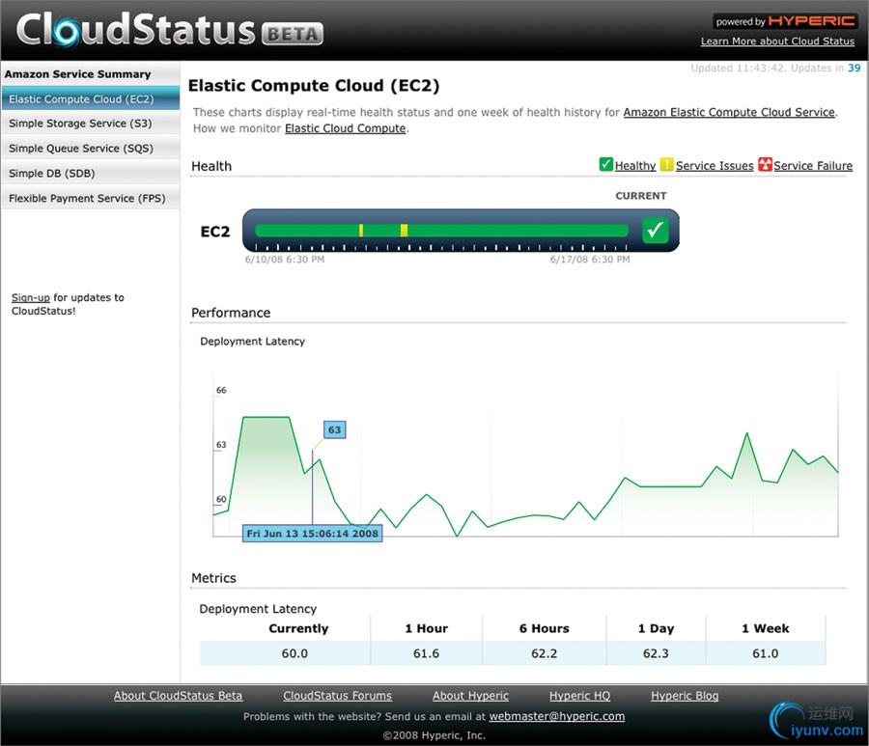869x746 pixels.
Task: Click the 60 y-axis label on chart
Action: tap(221, 499)
